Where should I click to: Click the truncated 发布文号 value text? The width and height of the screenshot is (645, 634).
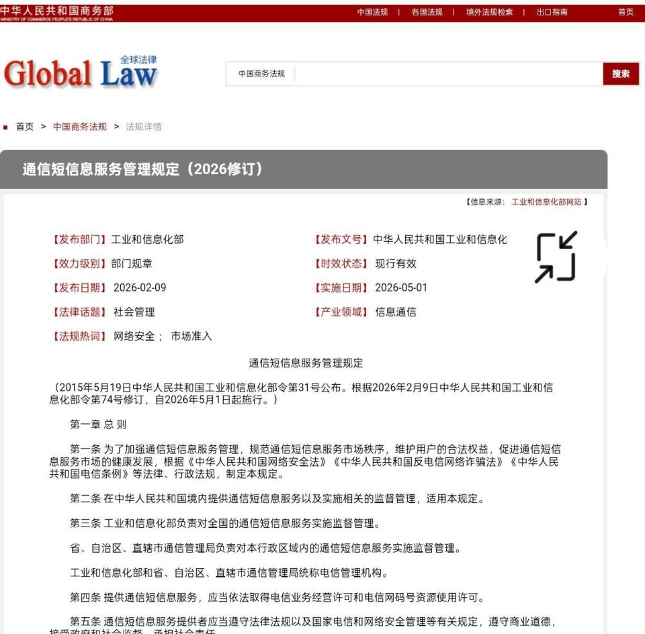coord(441,239)
